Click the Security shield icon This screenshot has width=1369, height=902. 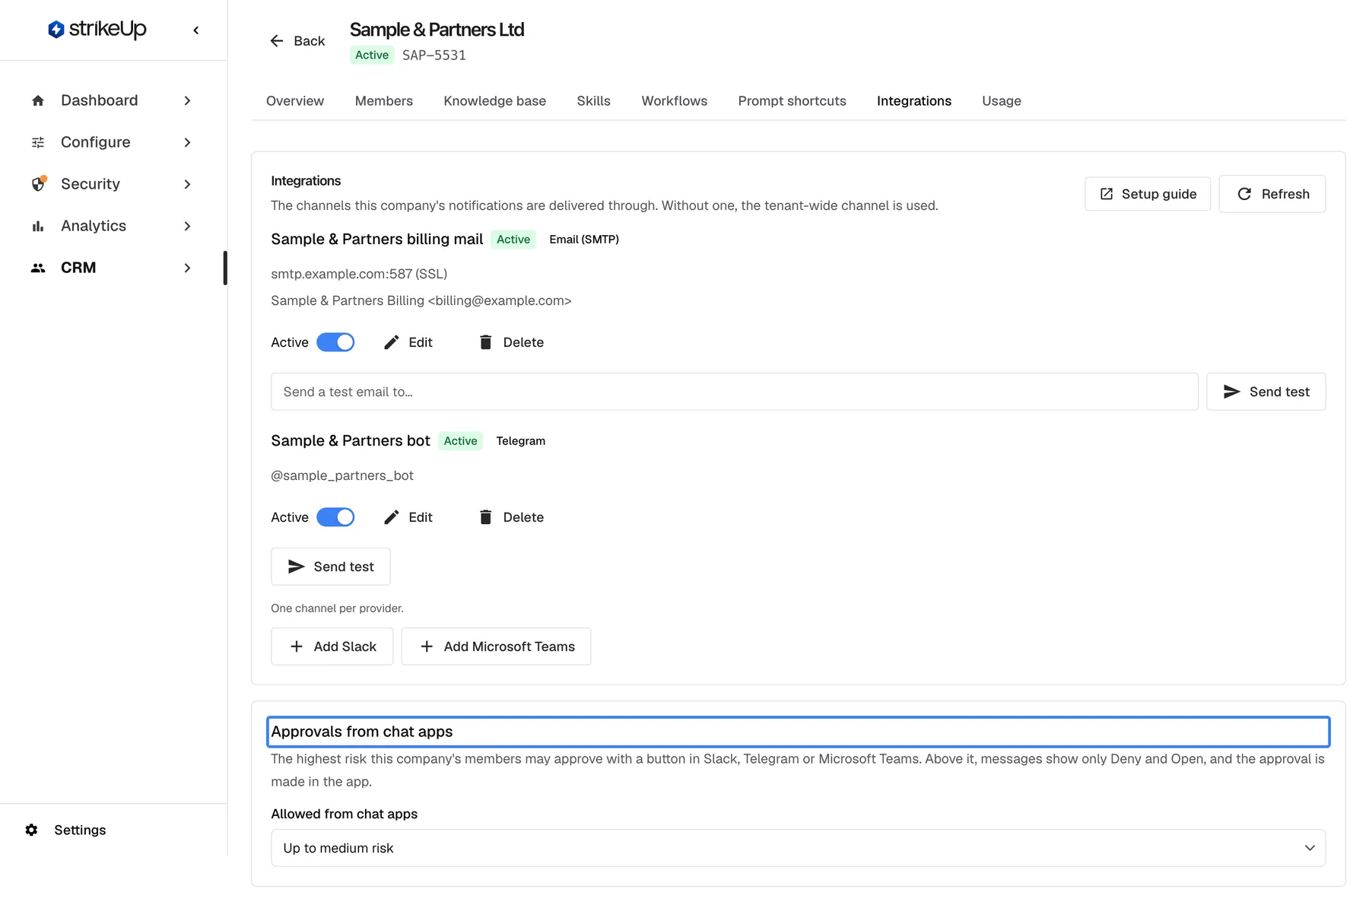coord(38,184)
